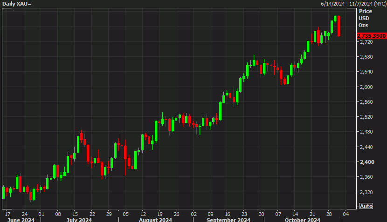Screen dimensions: 387x222
Task: Click the 26 date tick in August
Action: pyautogui.click(x=176, y=214)
